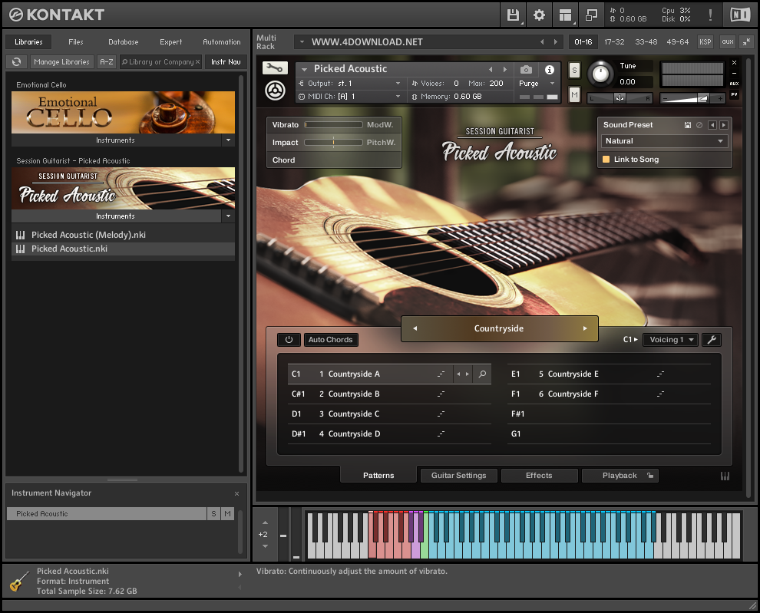This screenshot has height=613, width=760.
Task: Open the Sound Preset Natural dropdown
Action: (664, 141)
